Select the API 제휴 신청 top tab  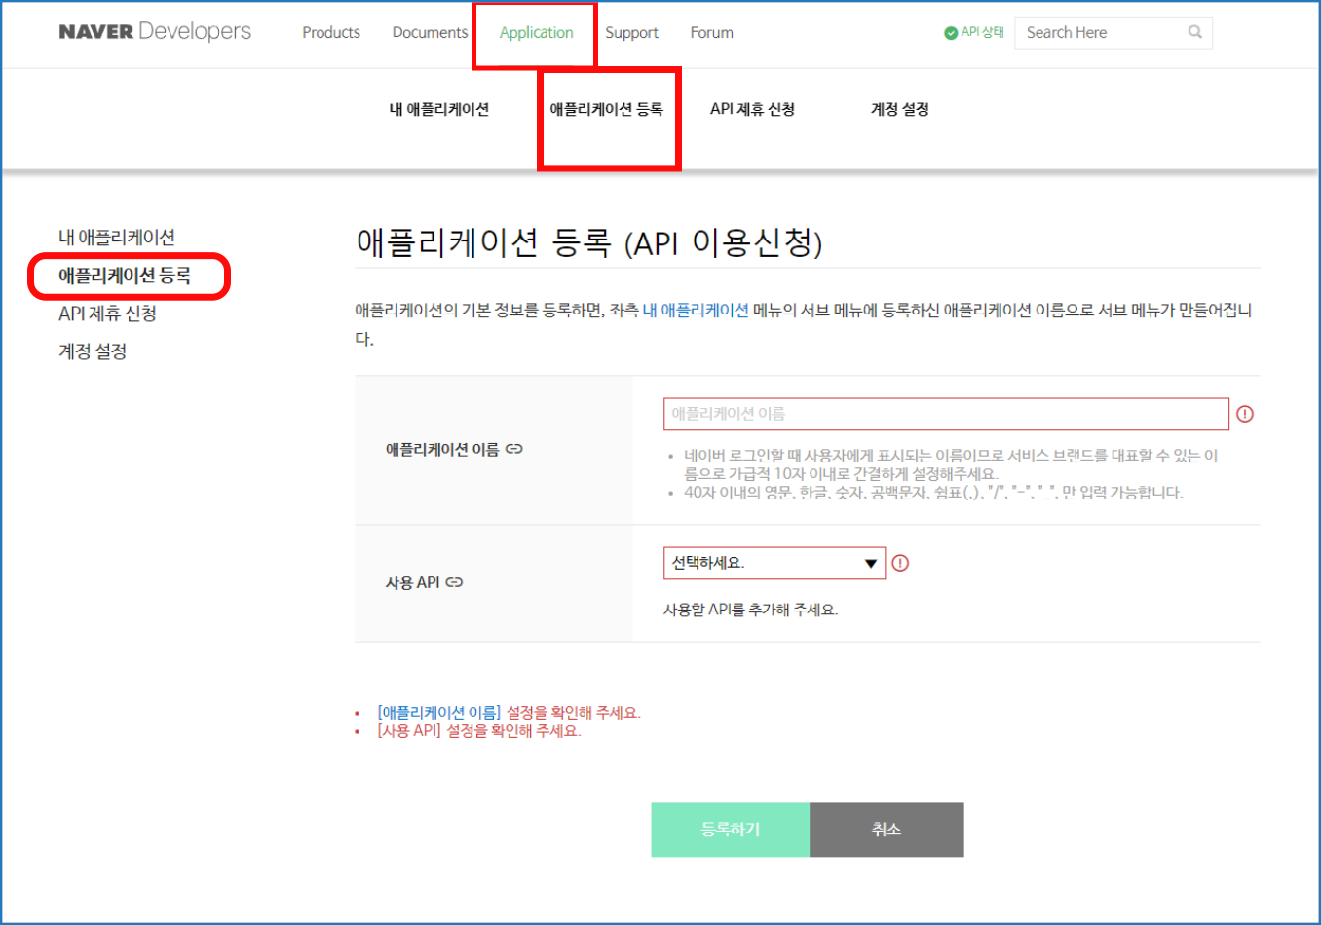click(752, 109)
